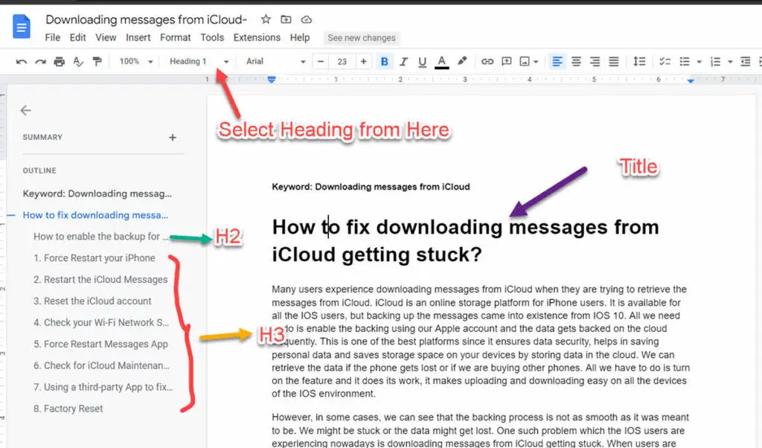The image size is (762, 448).
Task: Open the zoom level dropdown
Action: (136, 62)
